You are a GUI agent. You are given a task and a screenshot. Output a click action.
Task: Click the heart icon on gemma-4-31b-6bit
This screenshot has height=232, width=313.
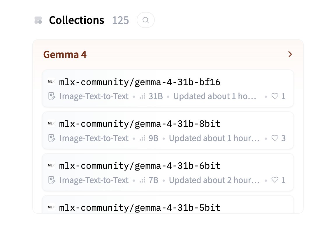click(275, 180)
